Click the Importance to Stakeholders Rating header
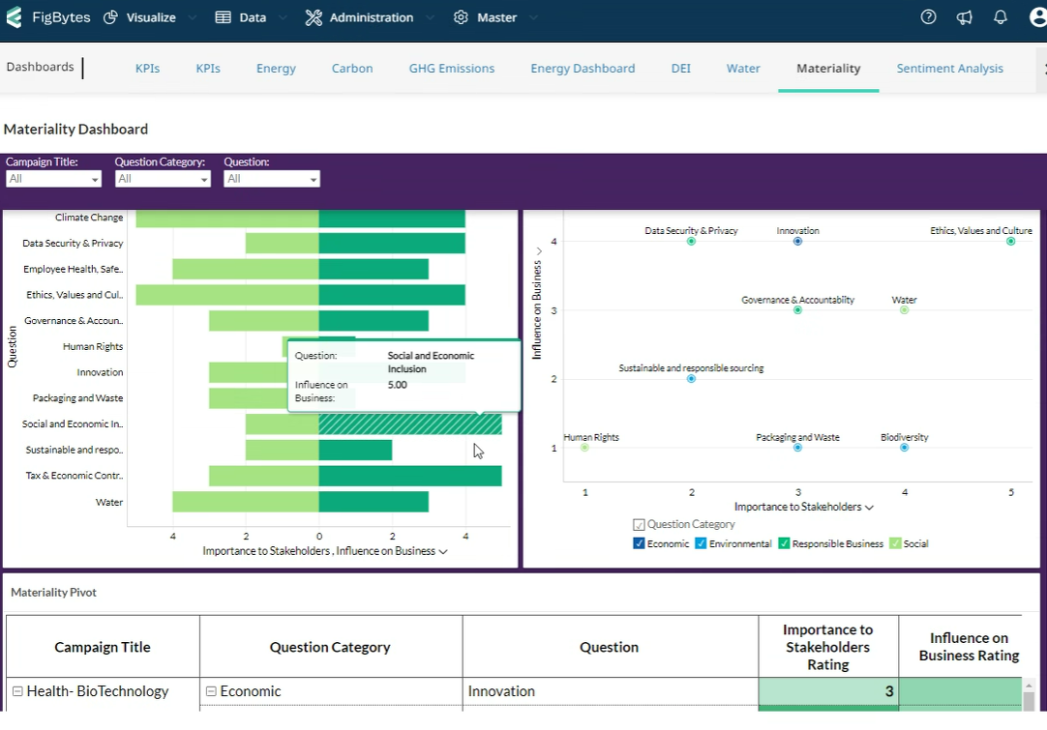 tap(827, 647)
